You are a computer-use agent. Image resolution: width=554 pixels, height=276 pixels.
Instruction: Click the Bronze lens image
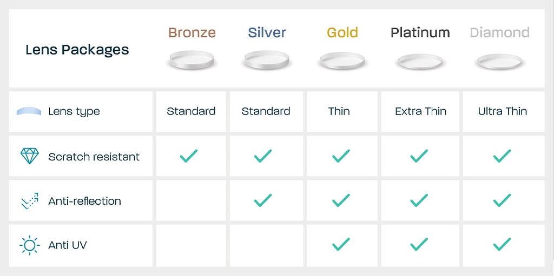[192, 59]
